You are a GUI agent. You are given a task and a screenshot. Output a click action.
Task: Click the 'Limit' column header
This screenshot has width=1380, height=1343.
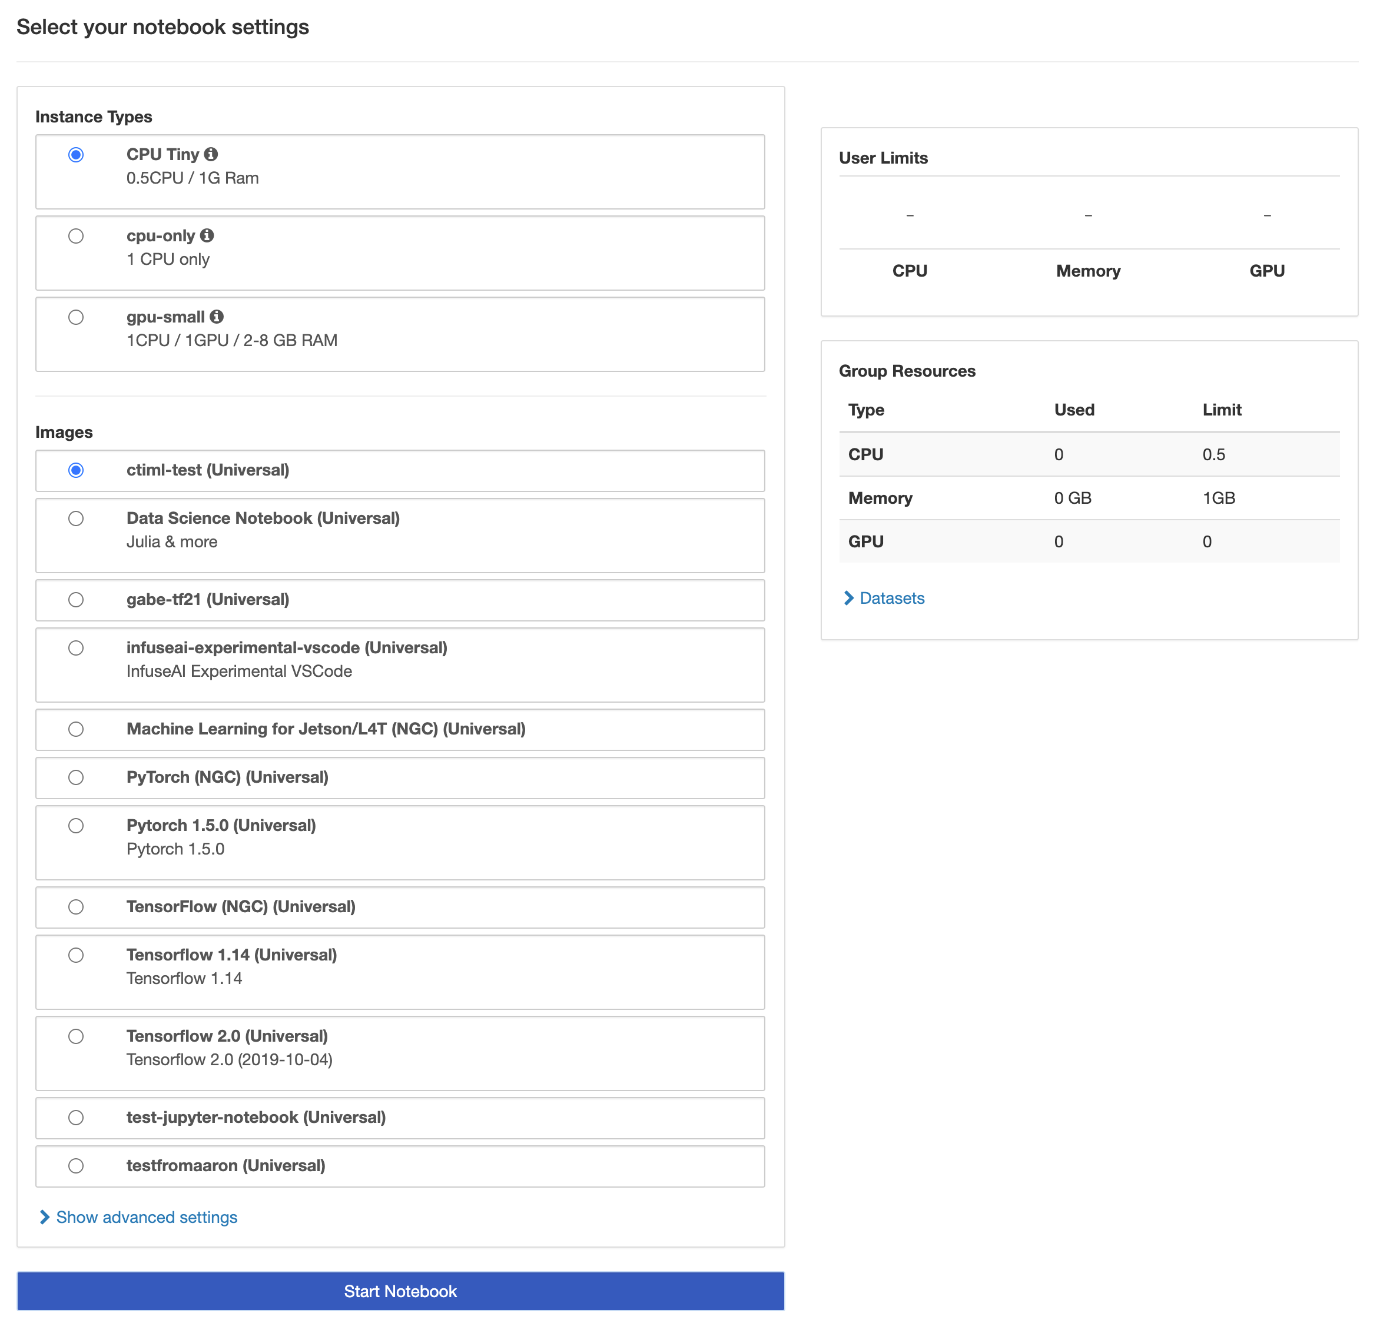pos(1222,410)
